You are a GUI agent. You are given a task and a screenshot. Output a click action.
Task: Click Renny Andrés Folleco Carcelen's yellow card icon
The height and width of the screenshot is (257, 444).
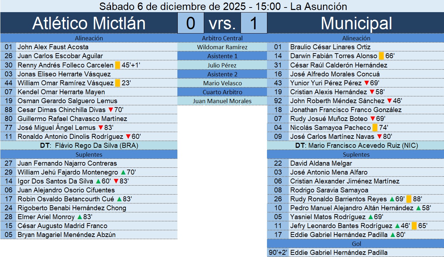[117, 65]
